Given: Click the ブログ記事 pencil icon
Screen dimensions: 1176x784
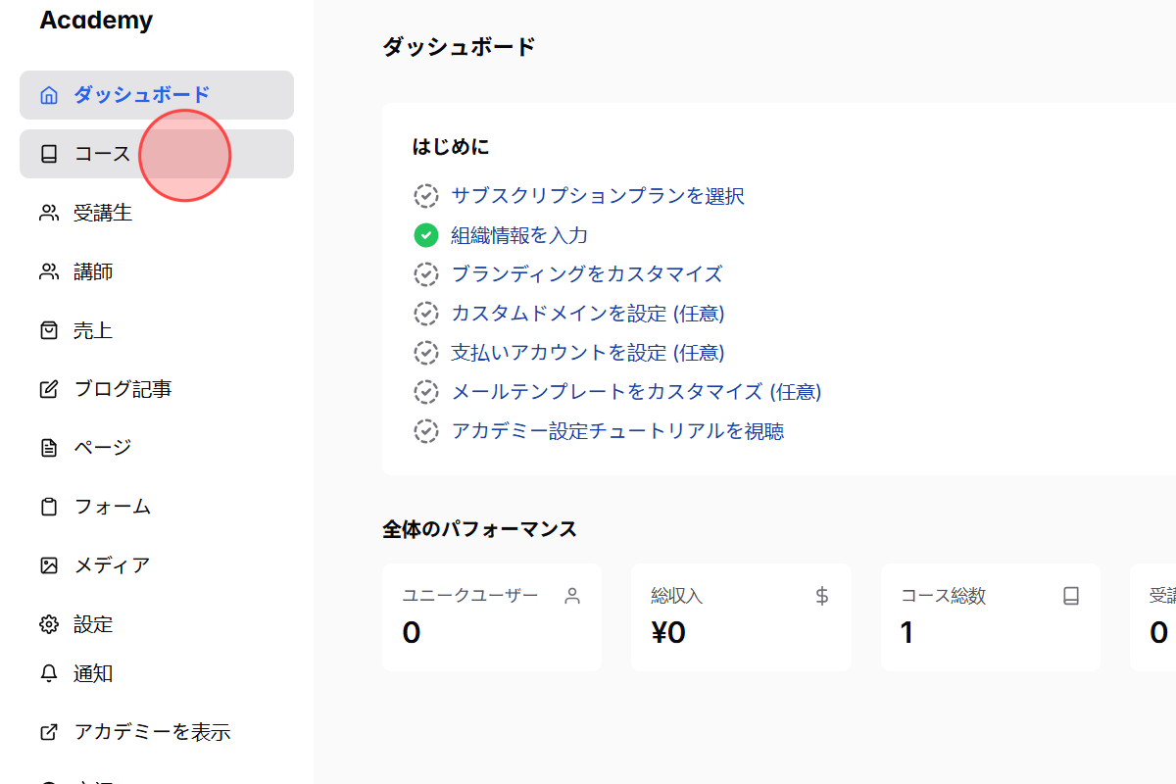Looking at the screenshot, I should [48, 388].
